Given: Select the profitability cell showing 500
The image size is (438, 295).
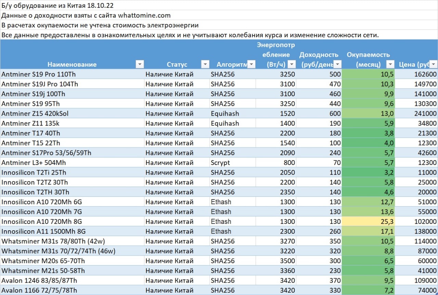Looking at the screenshot, I should click(319, 74).
